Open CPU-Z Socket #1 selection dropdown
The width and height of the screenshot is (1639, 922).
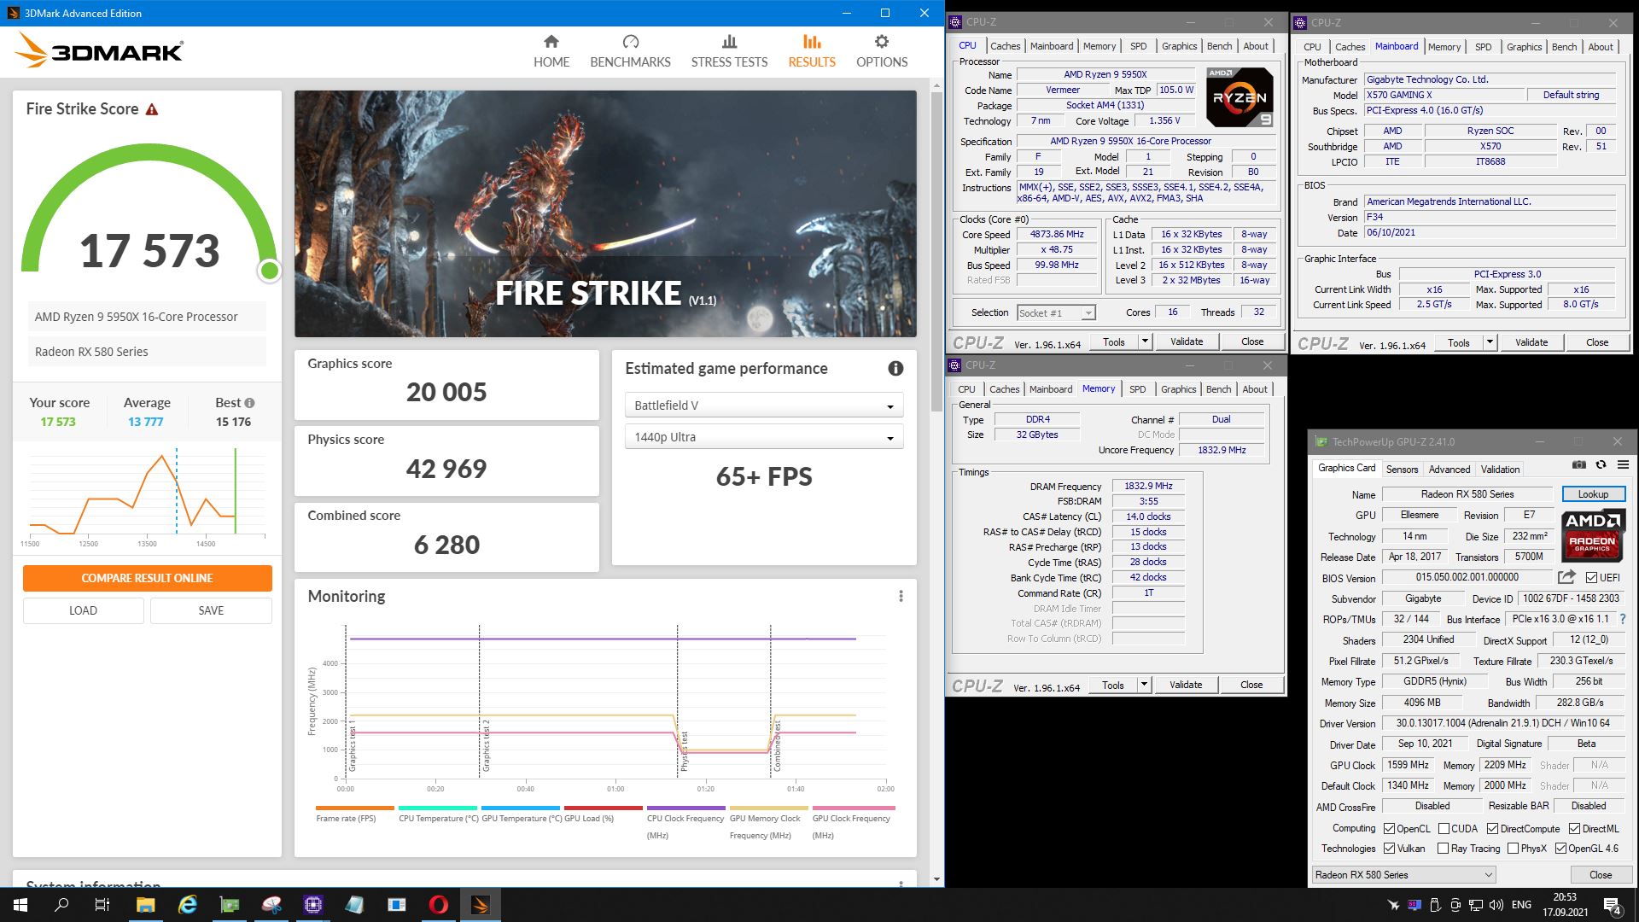click(1056, 313)
